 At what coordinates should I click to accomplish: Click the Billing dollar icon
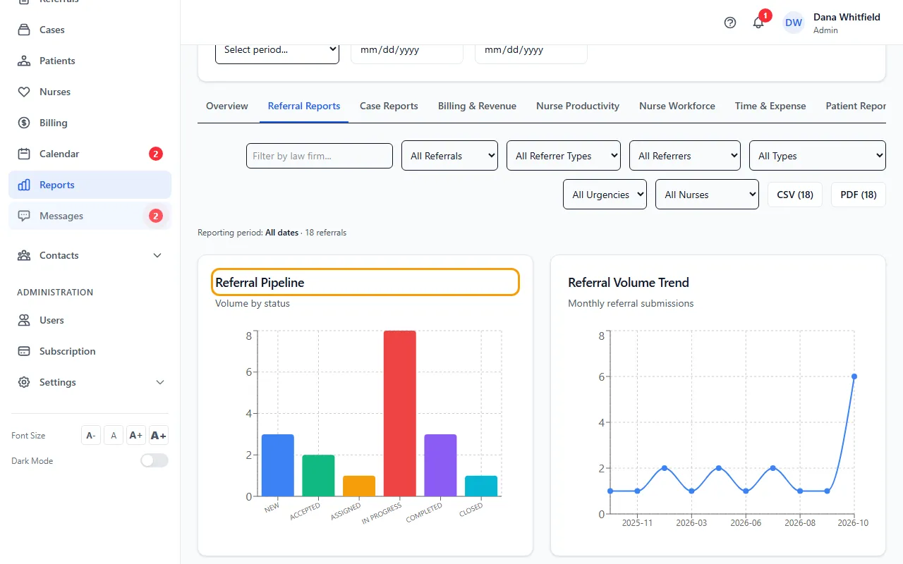24,123
